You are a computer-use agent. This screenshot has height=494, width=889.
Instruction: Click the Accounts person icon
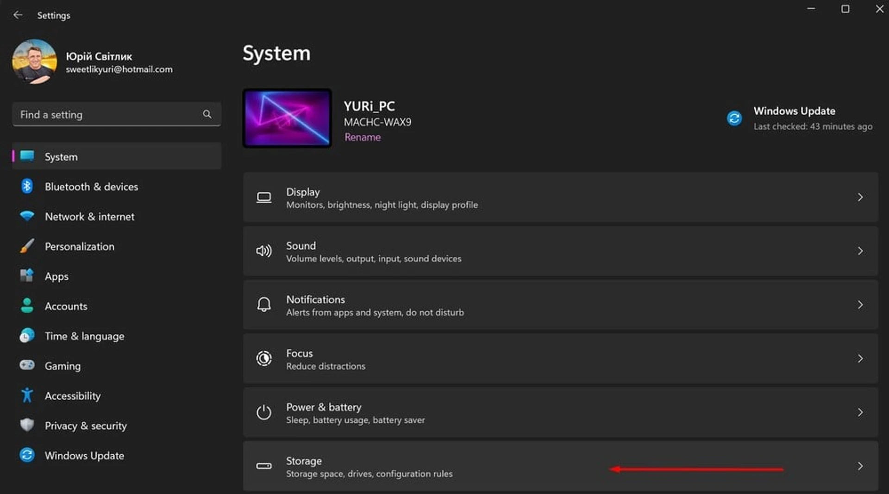tap(27, 306)
